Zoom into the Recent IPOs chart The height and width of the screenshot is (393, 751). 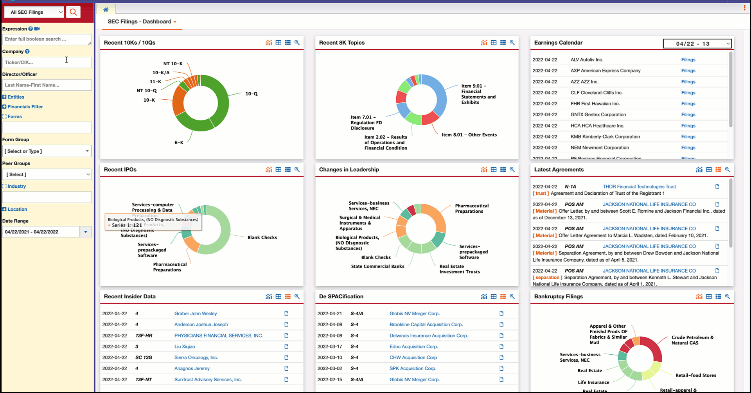(x=297, y=169)
